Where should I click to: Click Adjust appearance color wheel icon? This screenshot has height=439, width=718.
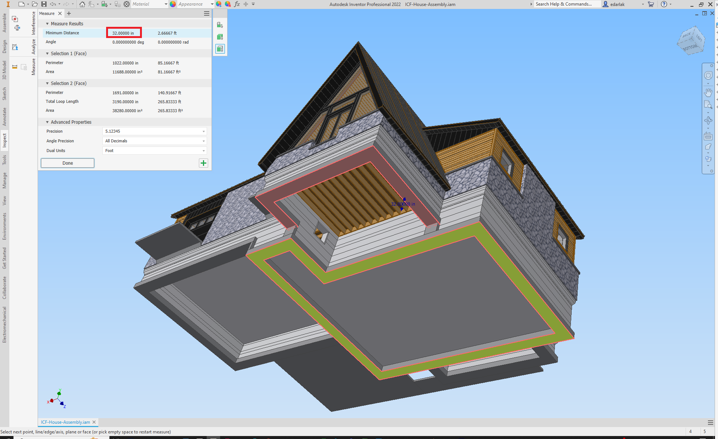click(x=219, y=4)
